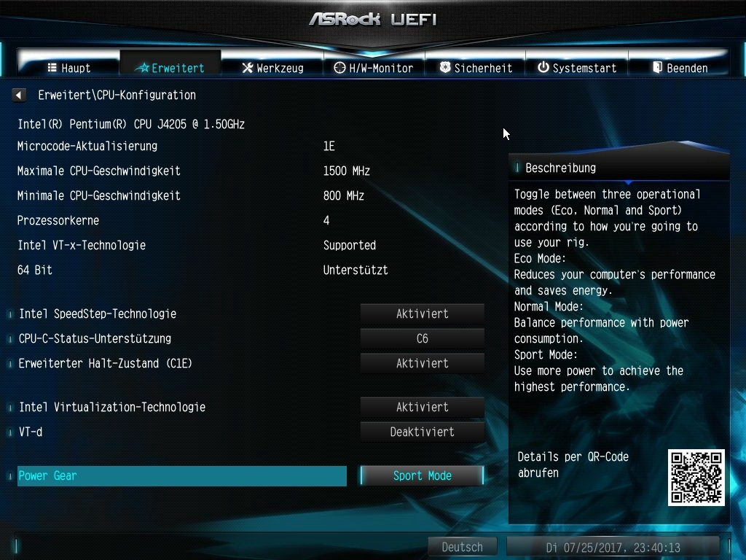Image resolution: width=746 pixels, height=560 pixels.
Task: Click the back arrow icon beside Erweitert\CPU-Konfiguration
Action: pyautogui.click(x=18, y=96)
